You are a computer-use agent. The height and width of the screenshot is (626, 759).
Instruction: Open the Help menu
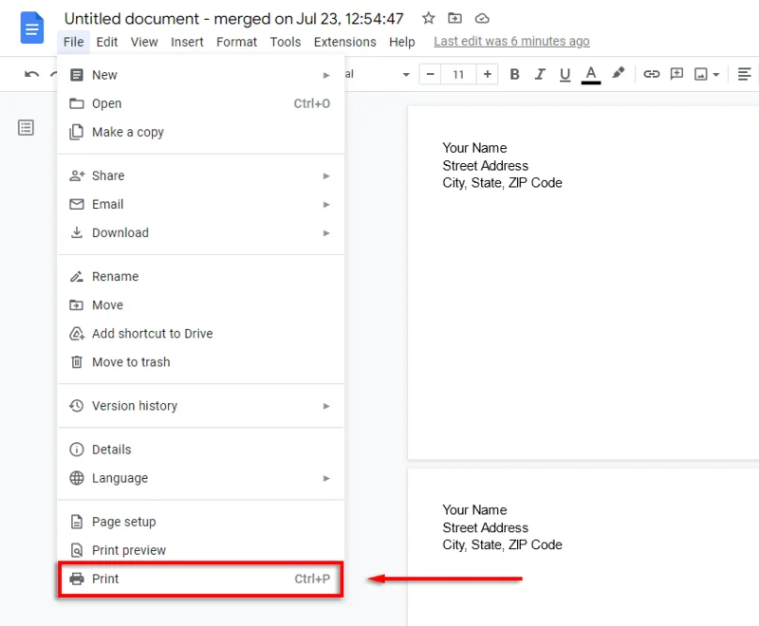pos(401,42)
